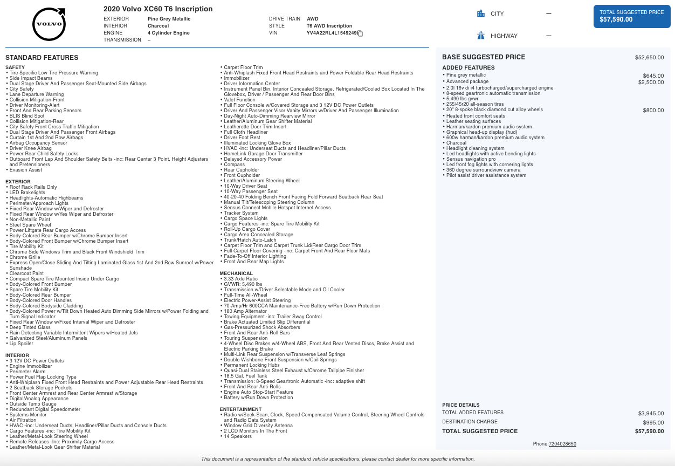Click the city buildings icon

[x=481, y=13]
